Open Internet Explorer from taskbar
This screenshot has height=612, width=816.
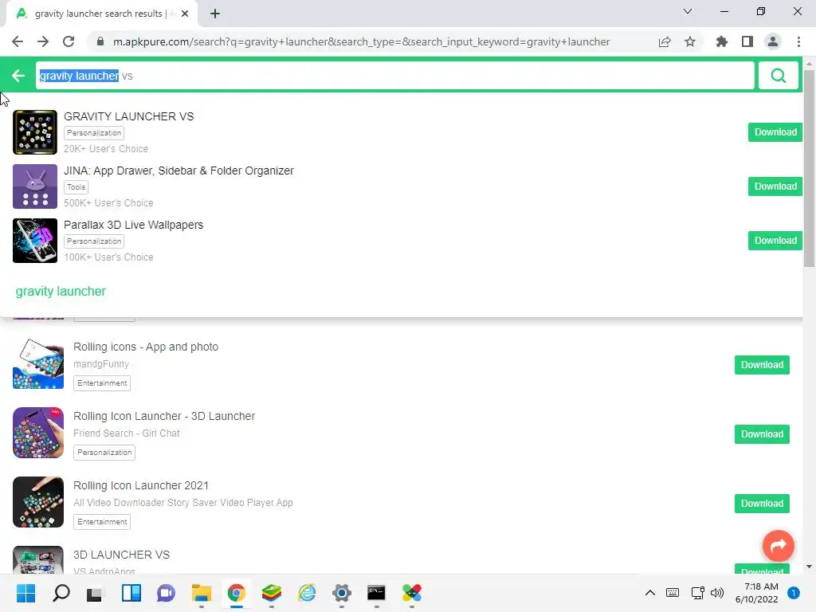pos(307,593)
